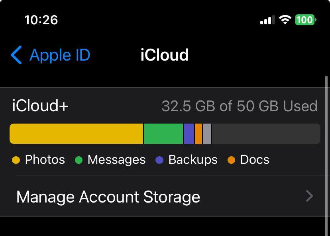The image size is (330, 236).
Task: Select the green Messages storage bar segment
Action: tap(163, 134)
